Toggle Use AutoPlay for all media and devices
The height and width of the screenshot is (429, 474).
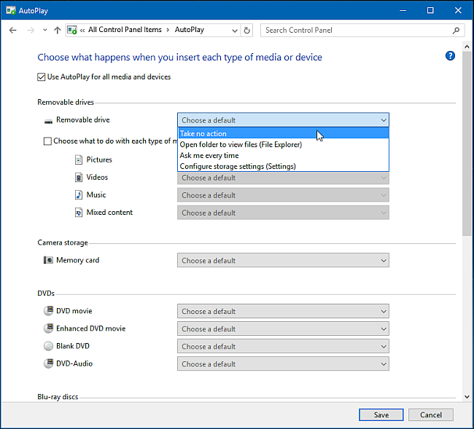[41, 77]
